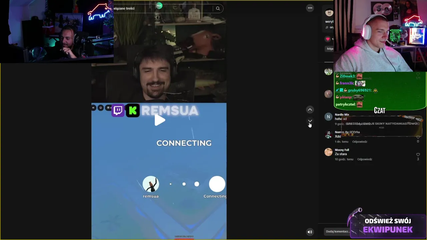This screenshot has width=427, height=240.
Task: Like the video with the red heart
Action: [328, 39]
